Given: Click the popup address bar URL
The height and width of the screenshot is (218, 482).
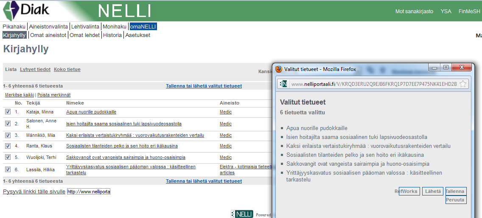Looking at the screenshot, I should point(374,84).
